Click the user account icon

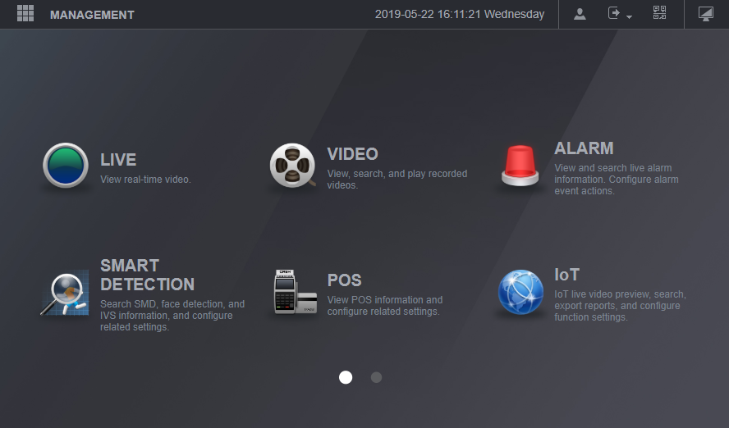[580, 14]
